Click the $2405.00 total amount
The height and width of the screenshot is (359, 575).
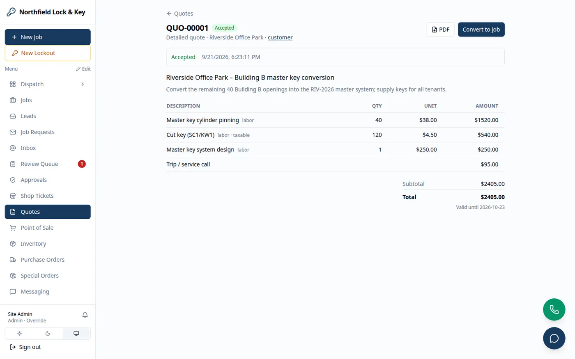pos(492,197)
